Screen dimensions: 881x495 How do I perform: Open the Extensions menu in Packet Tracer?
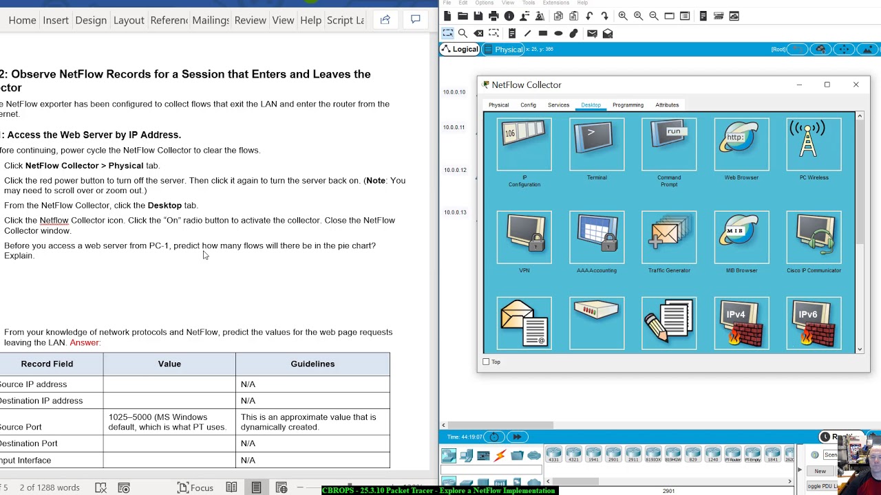point(556,3)
